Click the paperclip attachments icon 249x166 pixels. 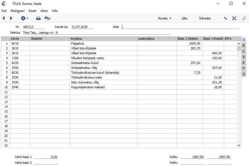[244, 18]
